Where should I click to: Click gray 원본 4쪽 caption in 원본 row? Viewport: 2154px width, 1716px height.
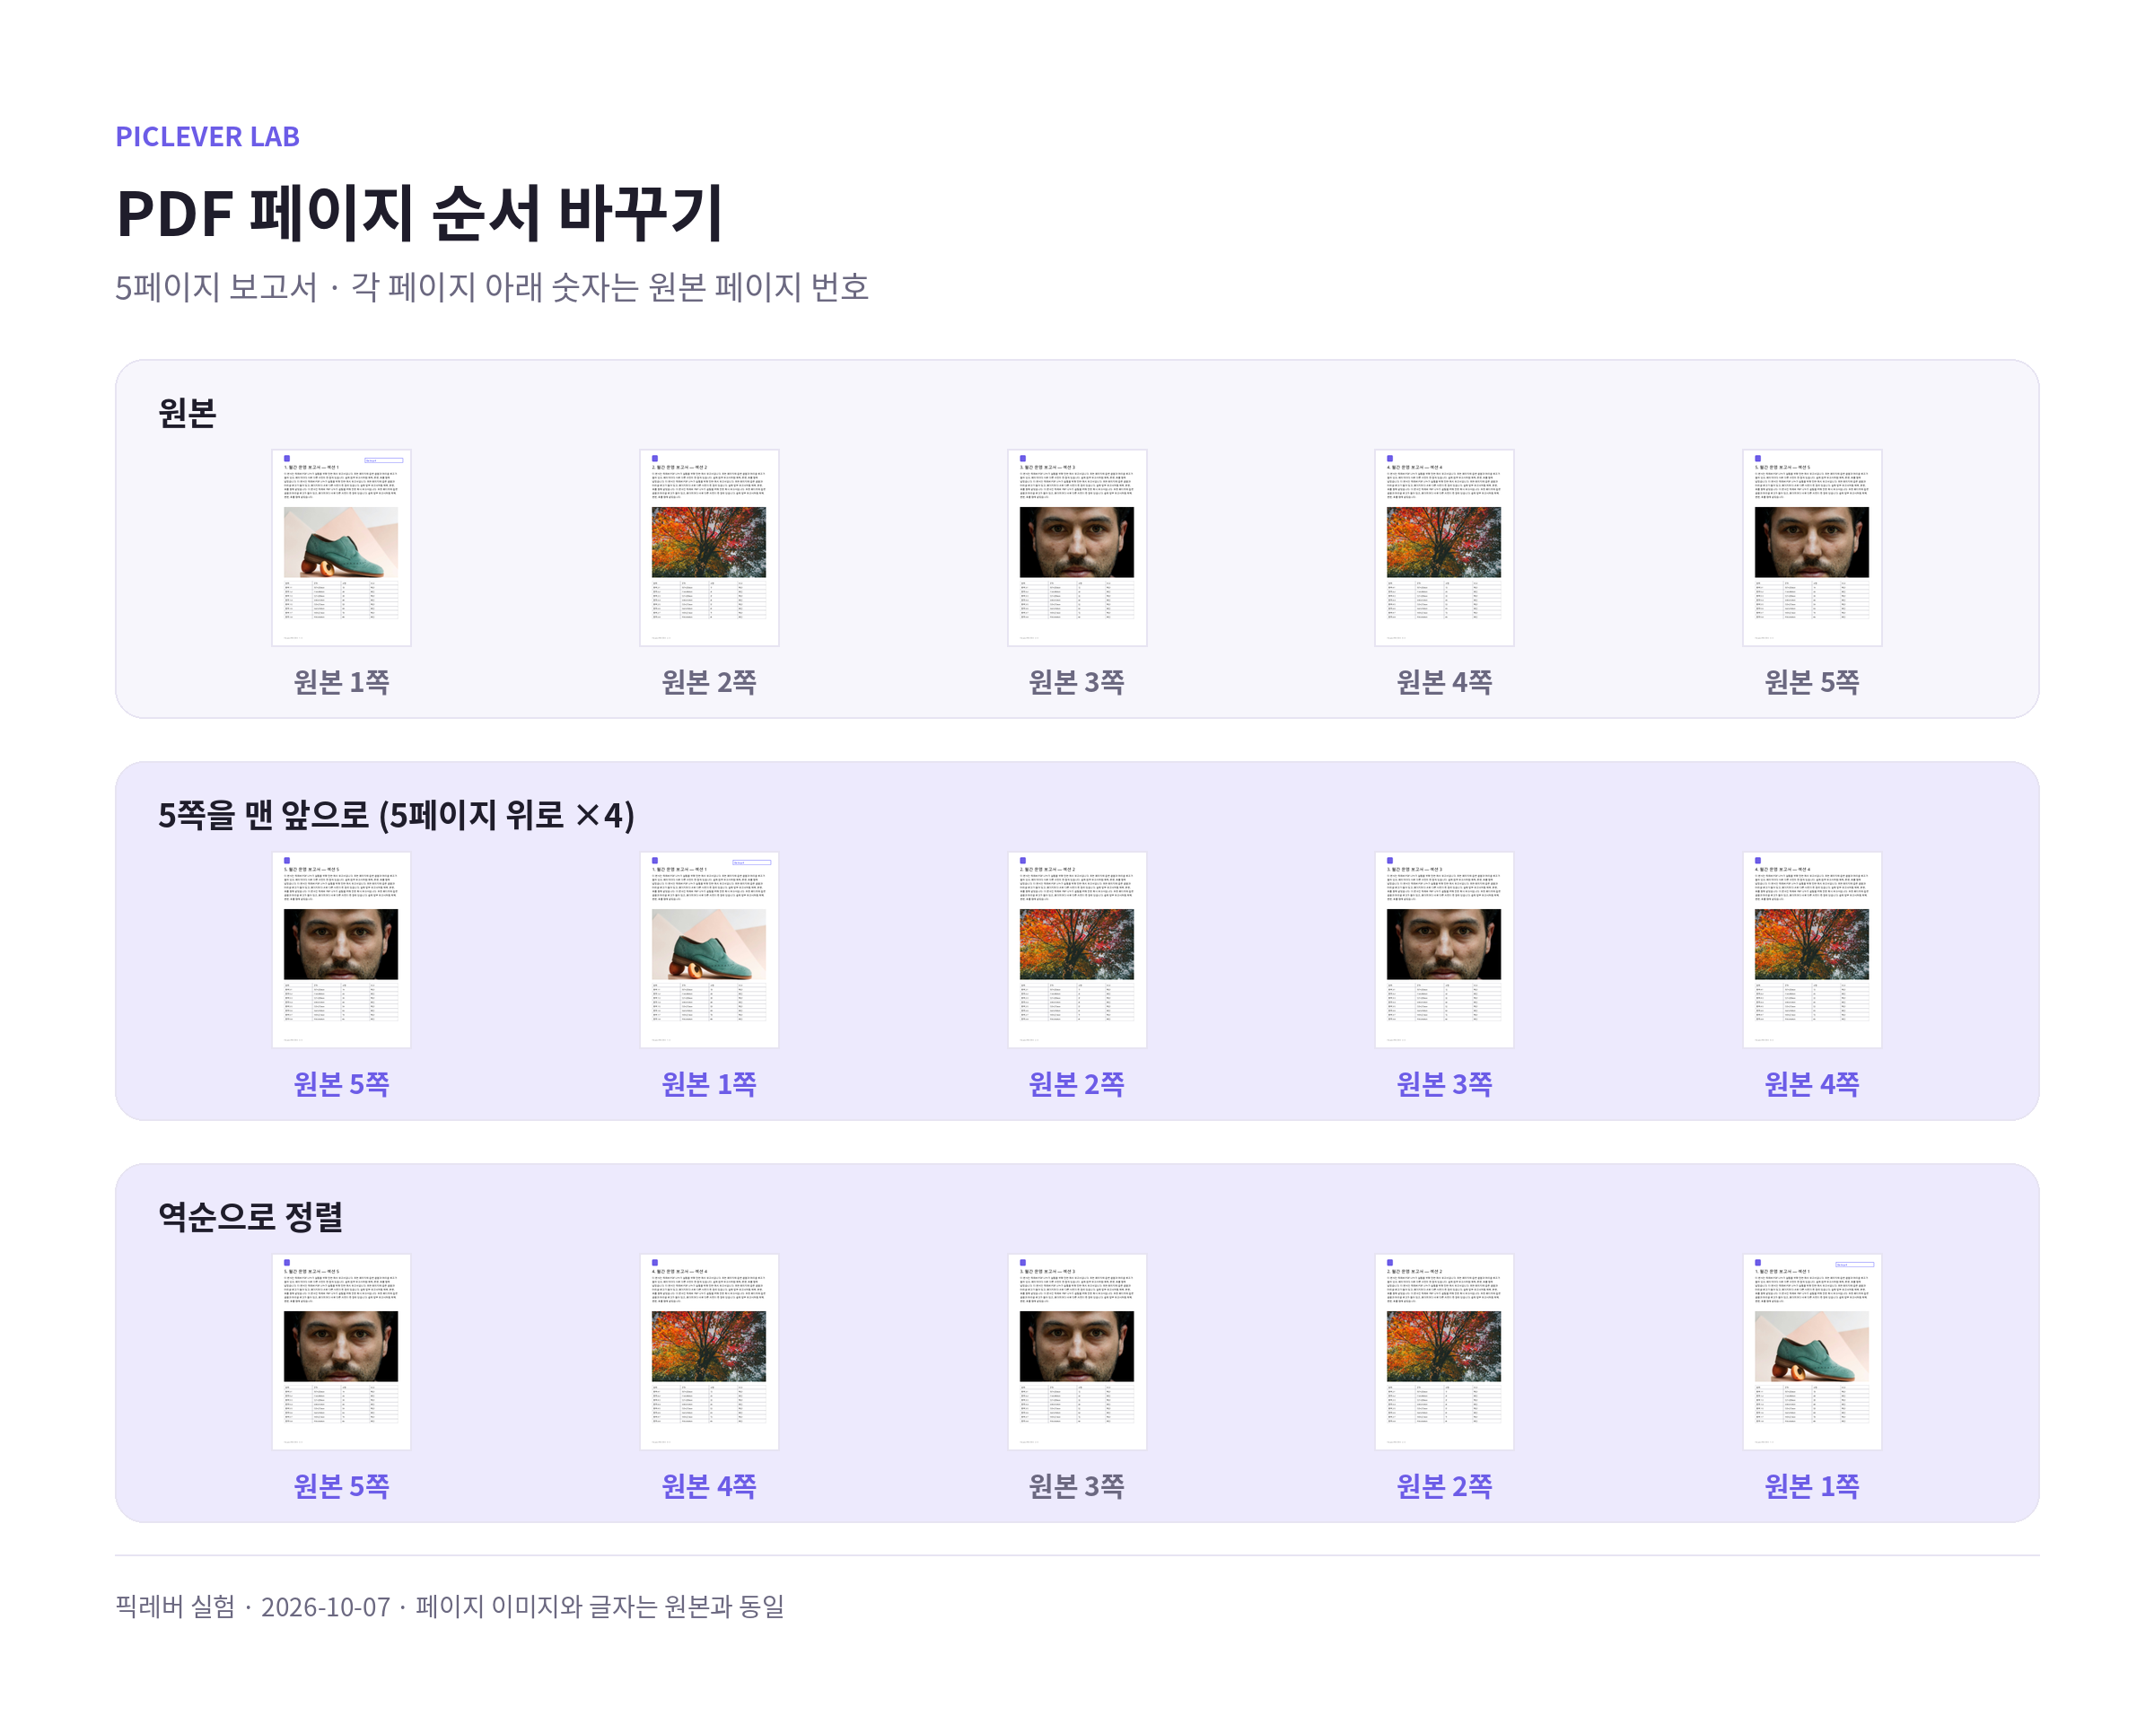(1444, 682)
